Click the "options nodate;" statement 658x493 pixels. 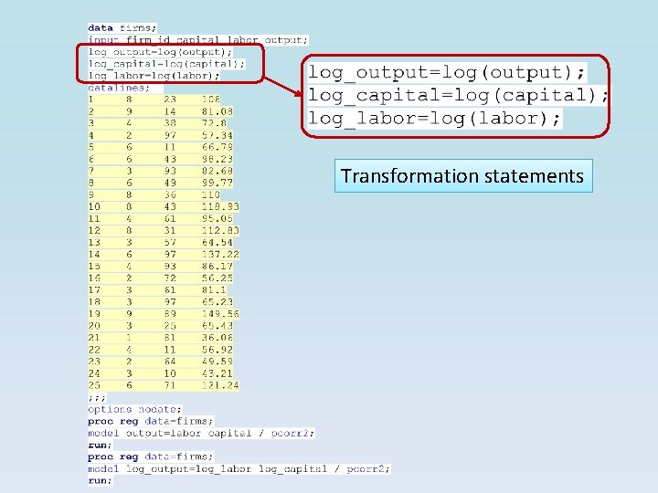click(x=134, y=409)
